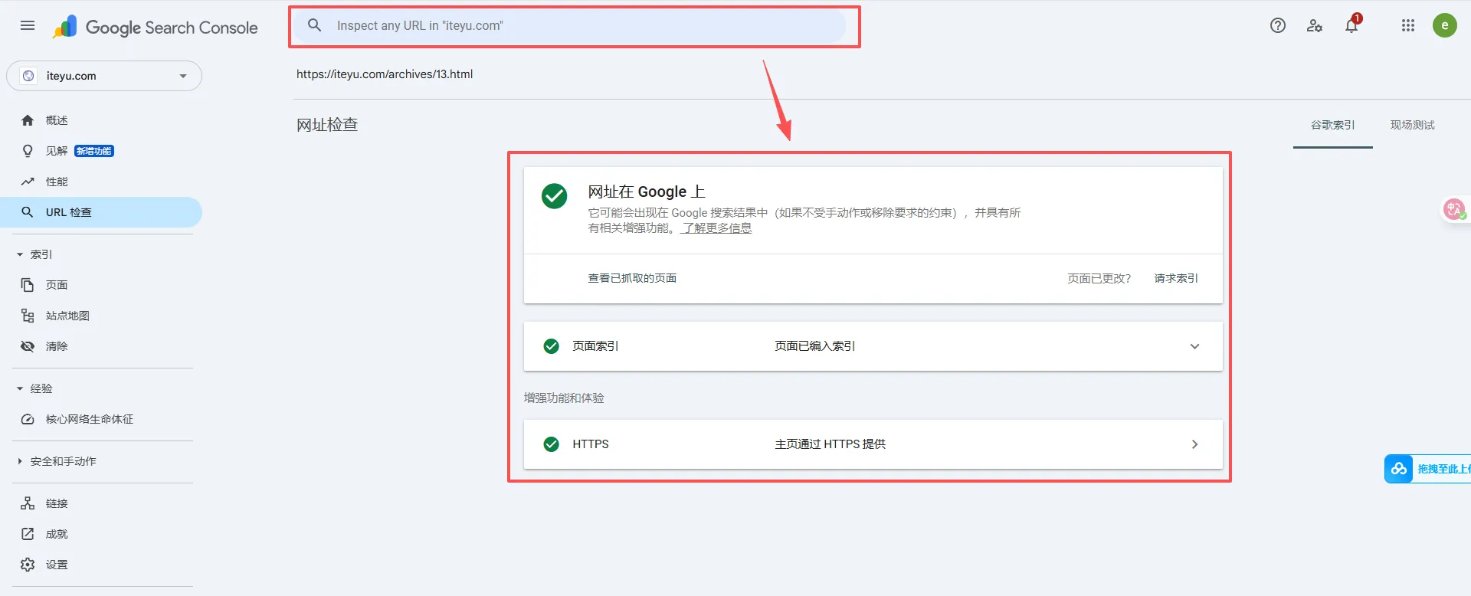The height and width of the screenshot is (596, 1471).
Task: Click the green checkmark beside 页面索引
Action: (551, 346)
